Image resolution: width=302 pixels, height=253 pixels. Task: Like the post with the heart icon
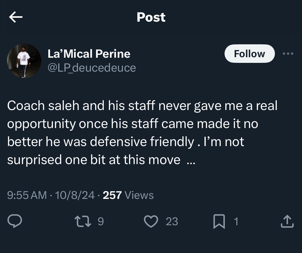coord(151,221)
